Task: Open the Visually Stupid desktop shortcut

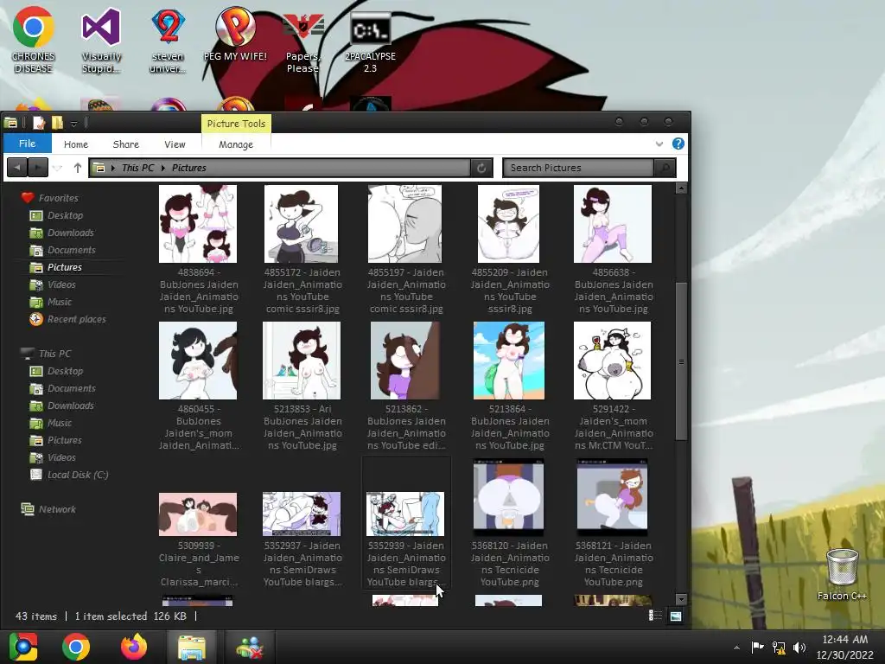Action: click(x=101, y=40)
